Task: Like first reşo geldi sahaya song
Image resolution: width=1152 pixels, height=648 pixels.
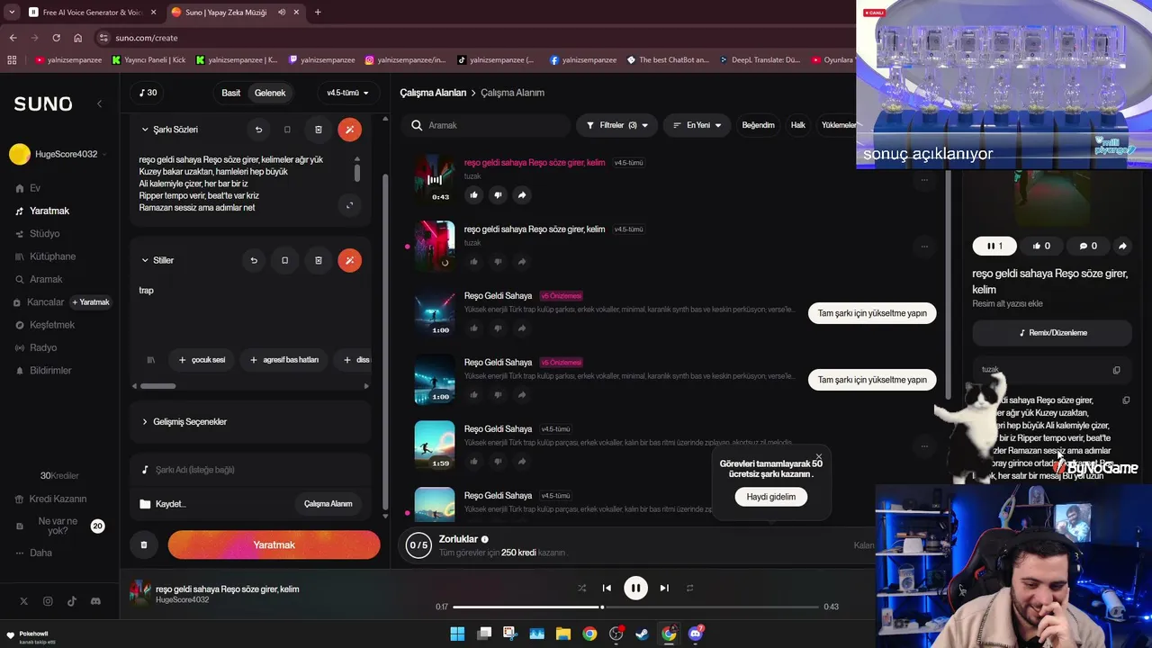Action: pyautogui.click(x=474, y=195)
